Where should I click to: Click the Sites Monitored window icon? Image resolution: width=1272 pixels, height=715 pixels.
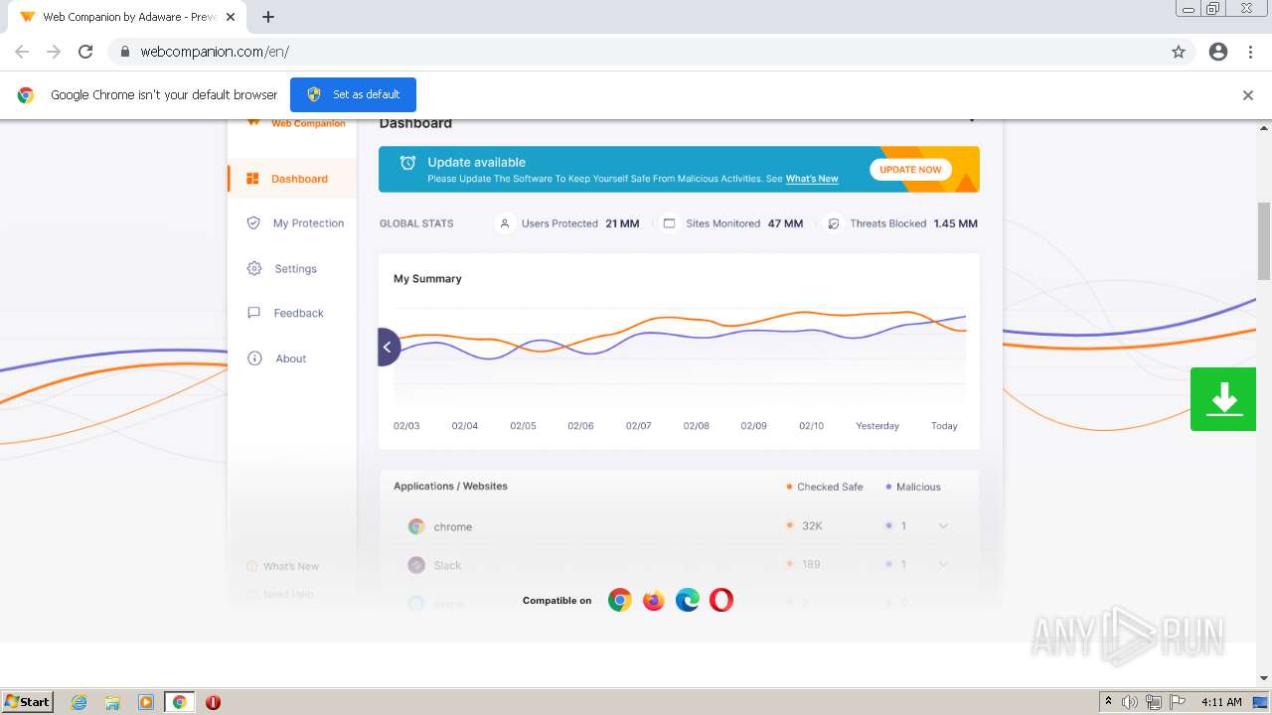pos(669,223)
